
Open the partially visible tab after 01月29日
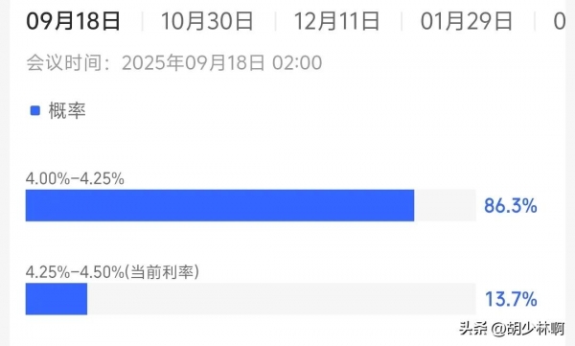[x=560, y=21]
